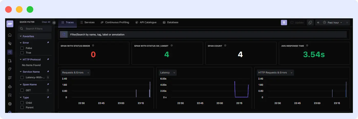Click the copy/duplicate icon beside Update
Viewport: 358px width, 119px height.
pos(310,22)
